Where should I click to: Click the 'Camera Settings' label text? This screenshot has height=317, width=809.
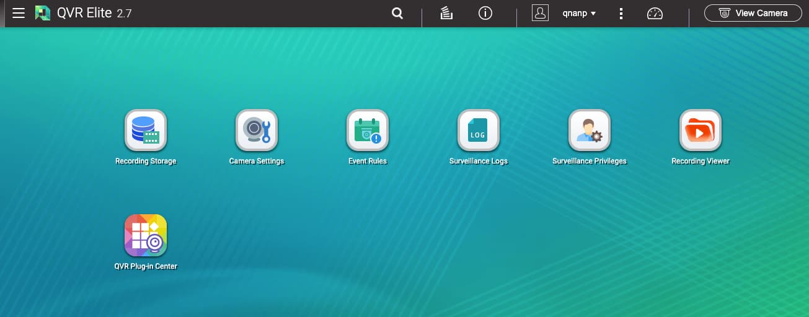click(257, 161)
